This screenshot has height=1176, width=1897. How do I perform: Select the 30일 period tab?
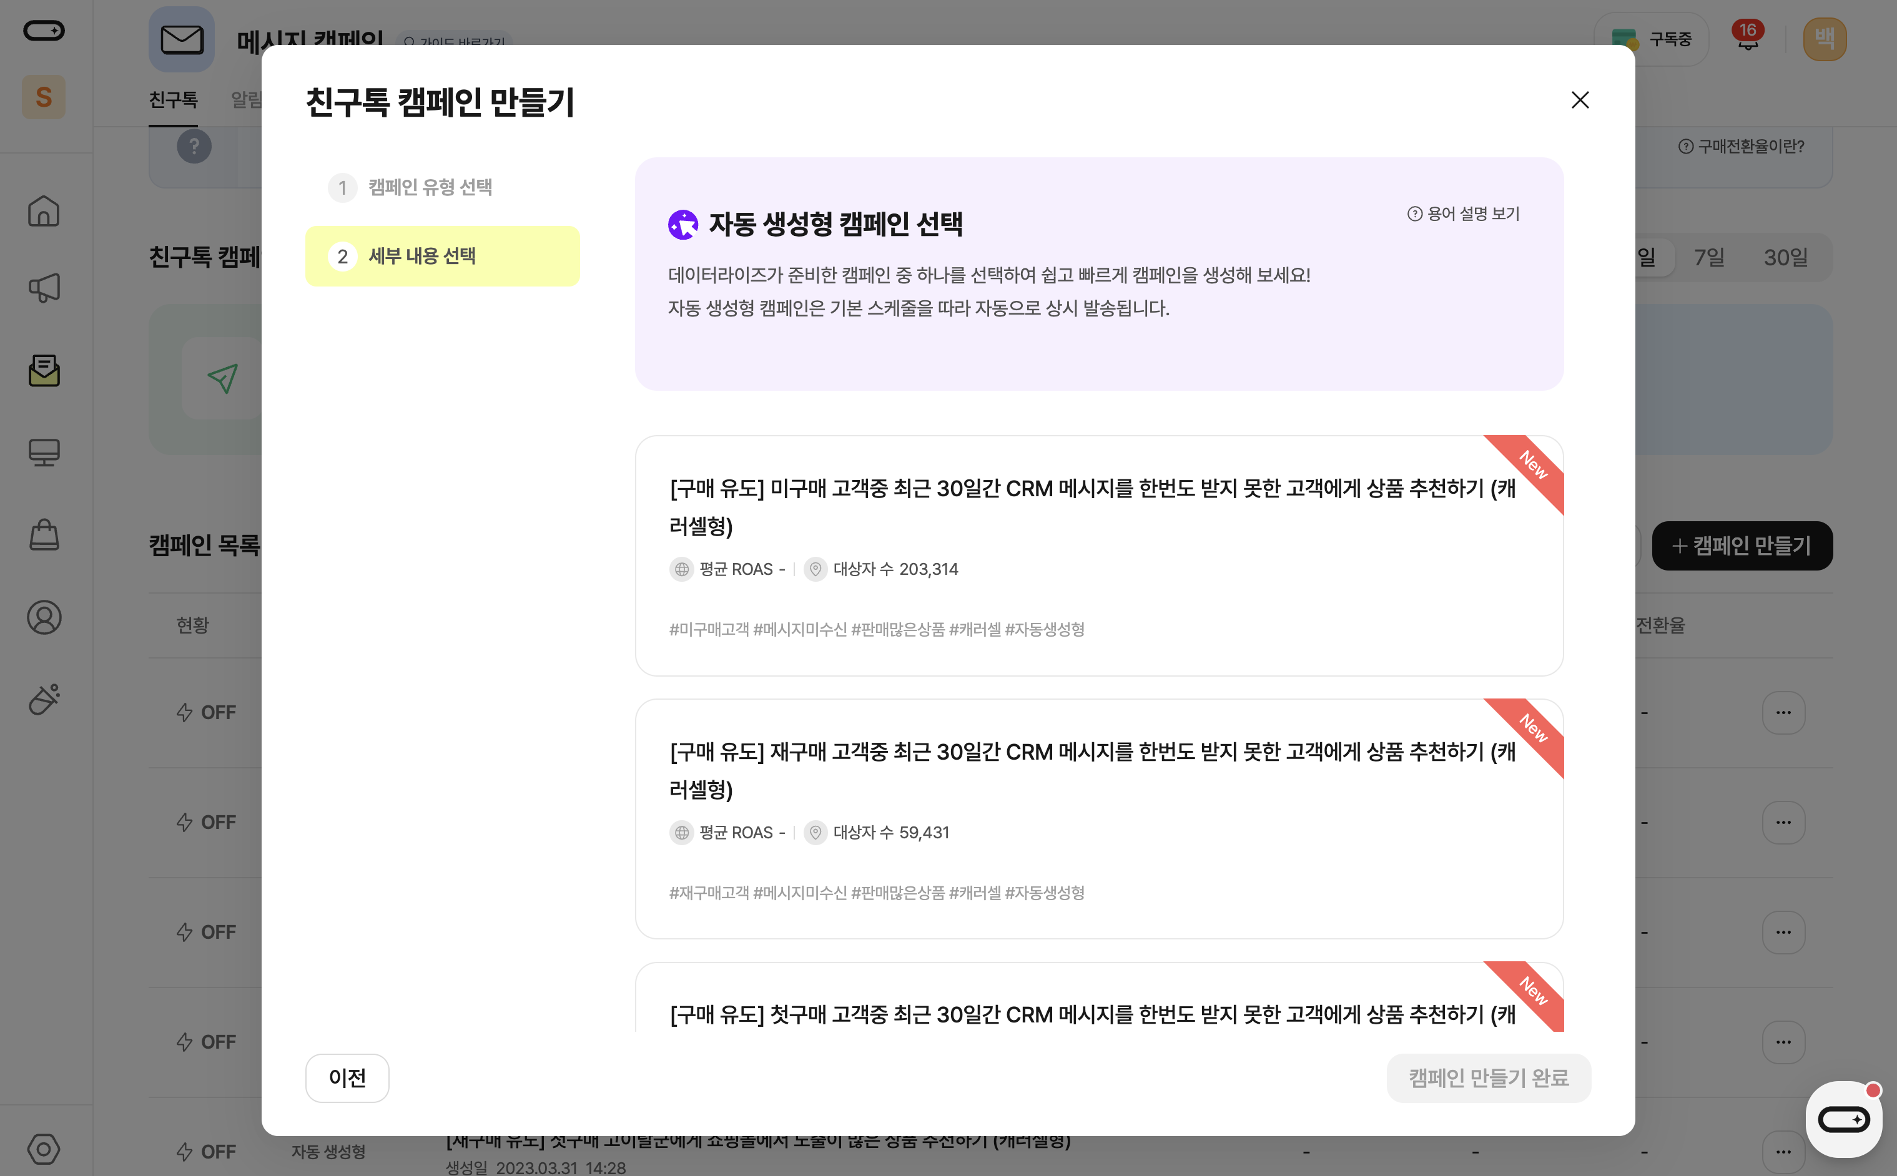point(1785,257)
